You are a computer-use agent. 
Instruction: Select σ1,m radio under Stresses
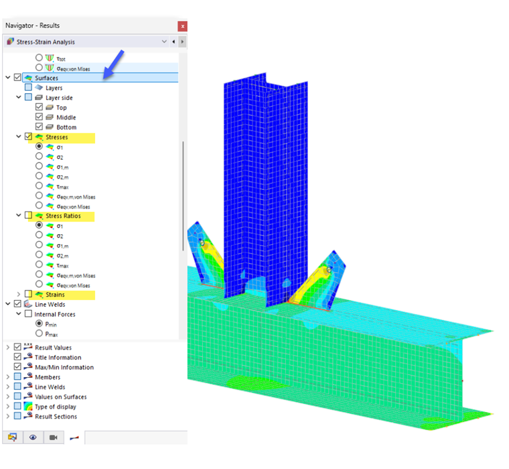click(x=39, y=166)
